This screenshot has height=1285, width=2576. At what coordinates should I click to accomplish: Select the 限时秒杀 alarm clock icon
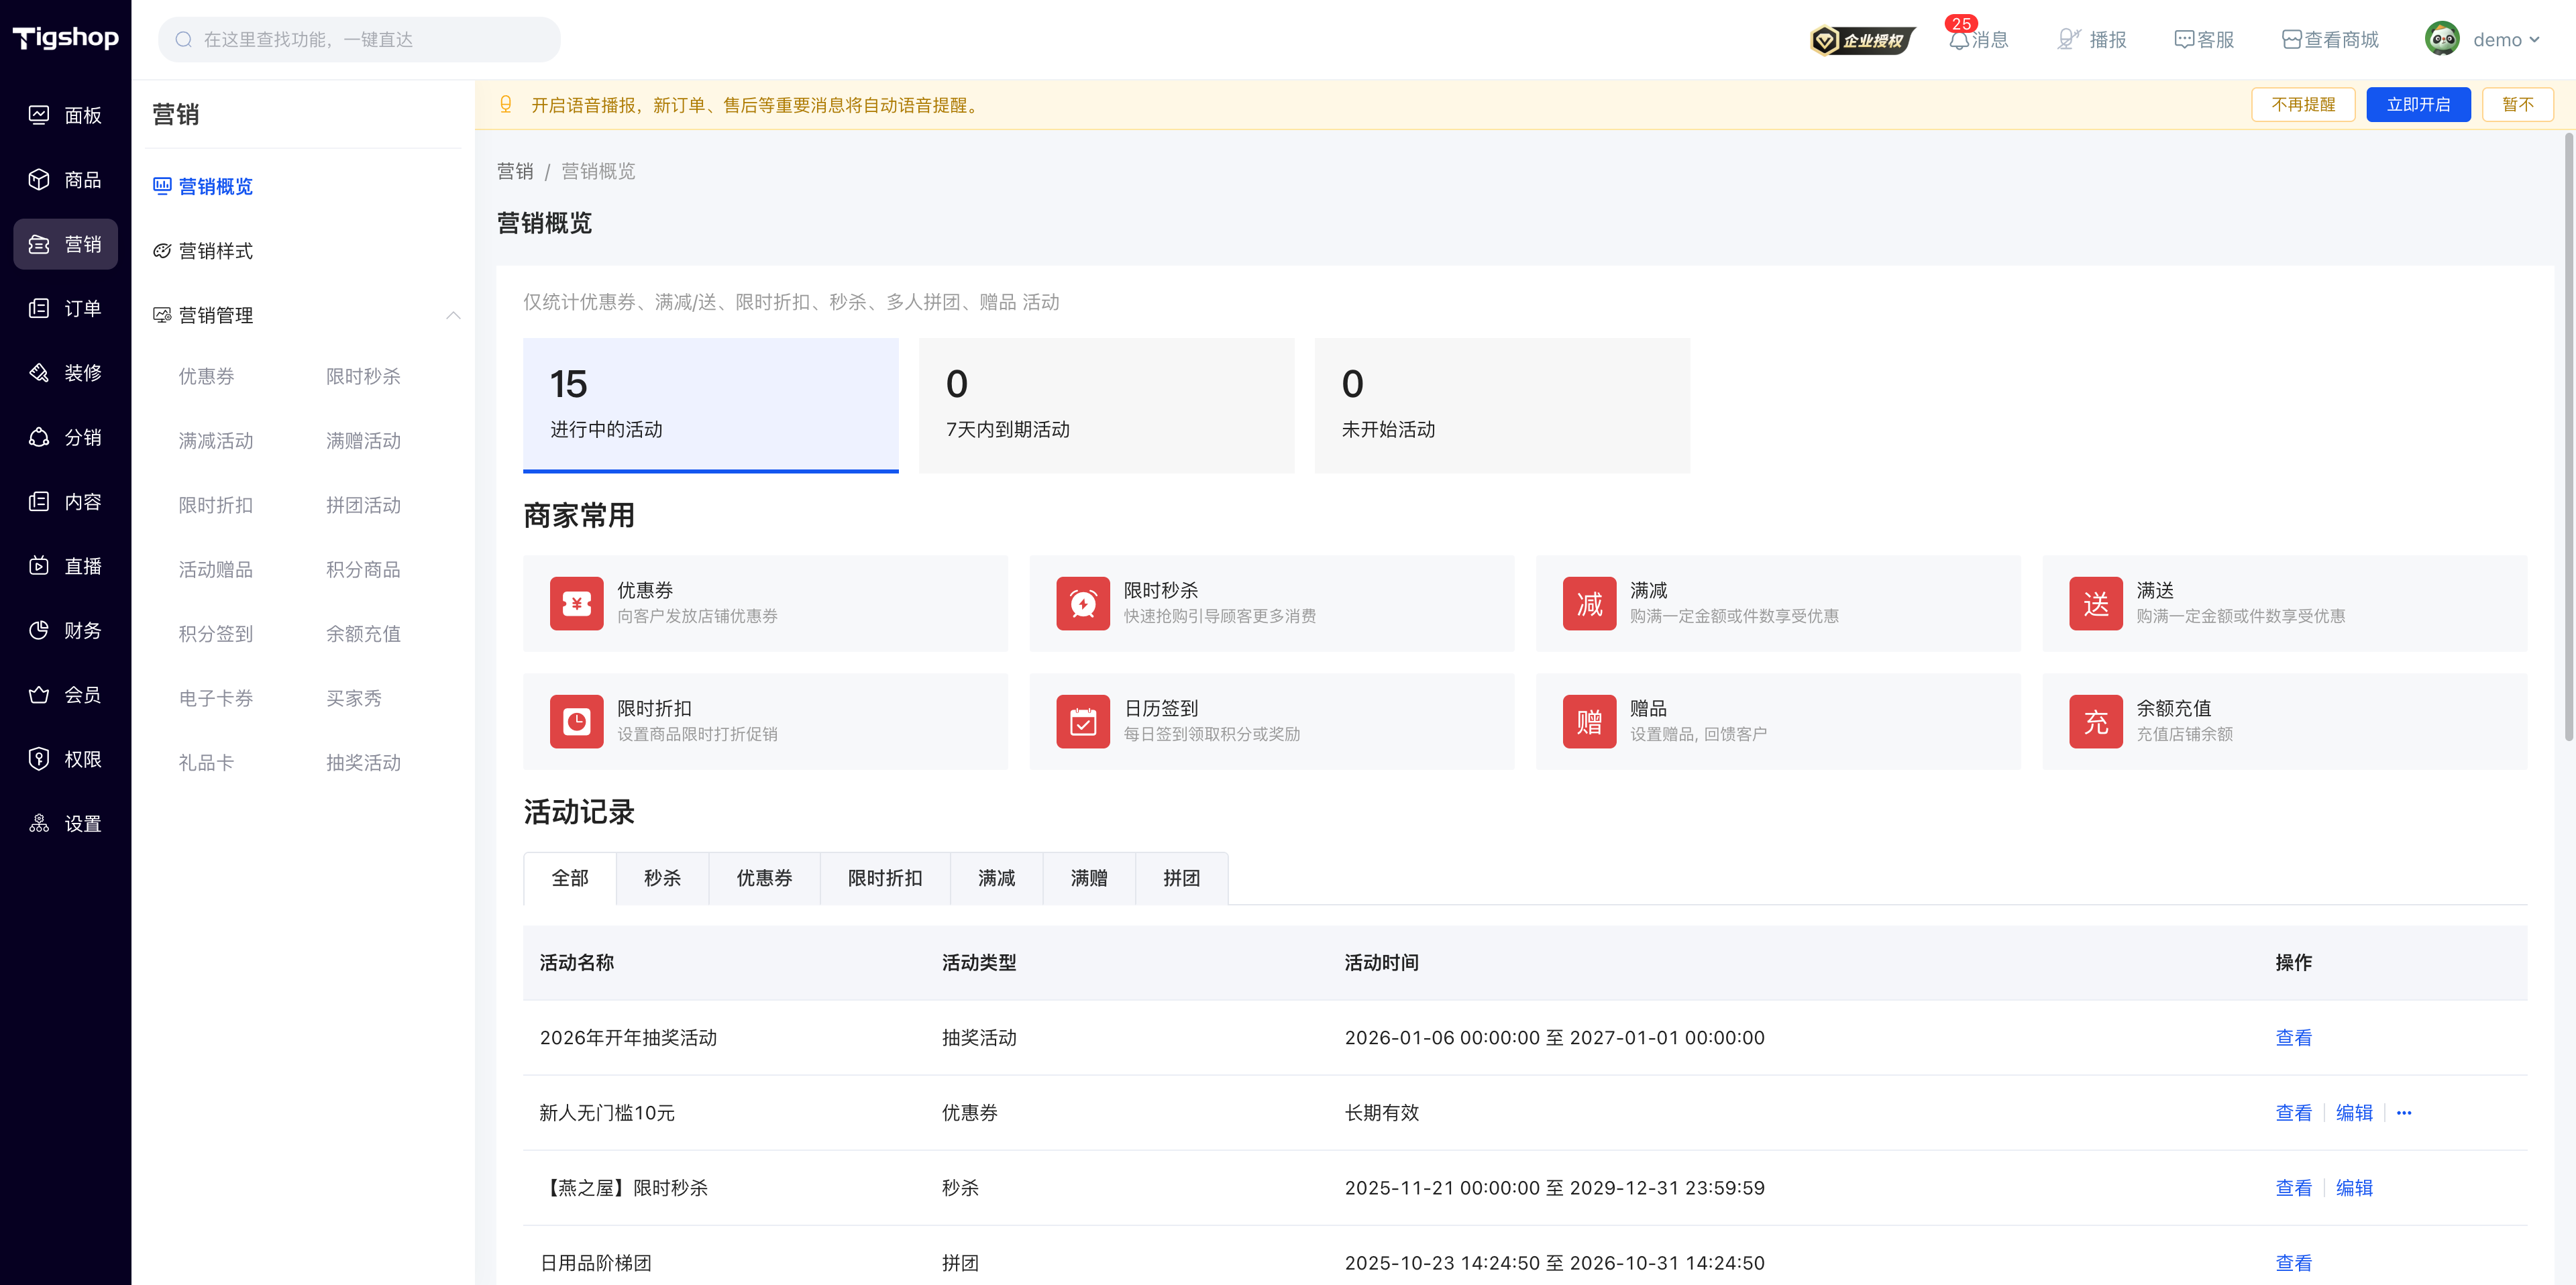click(1083, 603)
